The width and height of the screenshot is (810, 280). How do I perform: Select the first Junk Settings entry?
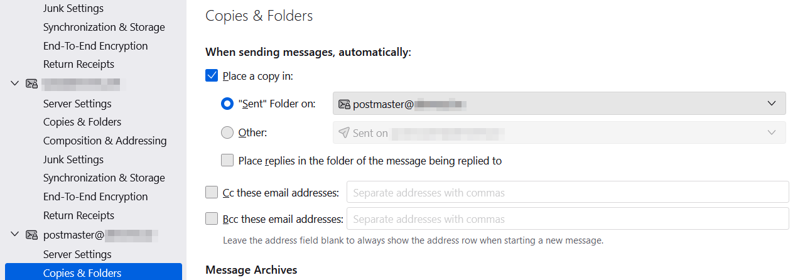pyautogui.click(x=73, y=9)
